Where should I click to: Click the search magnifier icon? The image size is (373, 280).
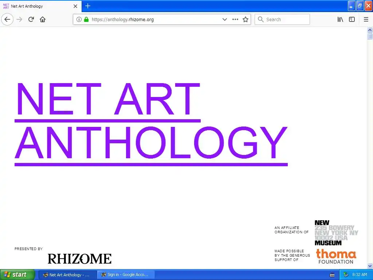[261, 19]
